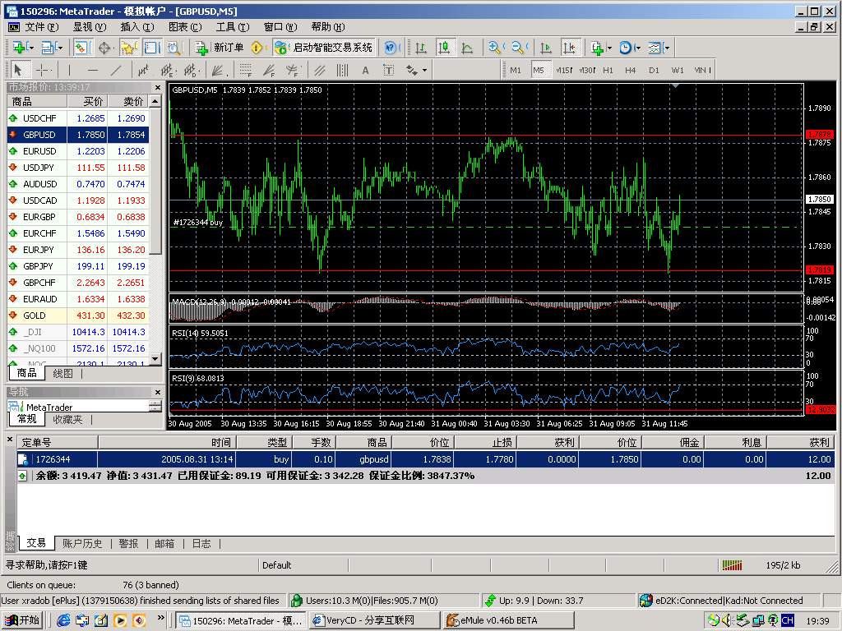842x631 pixels.
Task: Switch to the 收藏夹 tab in Navigator
Action: coord(67,419)
